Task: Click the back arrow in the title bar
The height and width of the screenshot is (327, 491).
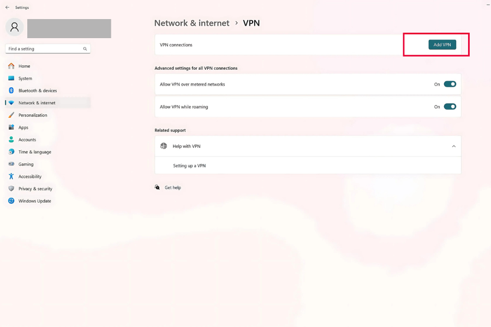Action: pyautogui.click(x=7, y=8)
